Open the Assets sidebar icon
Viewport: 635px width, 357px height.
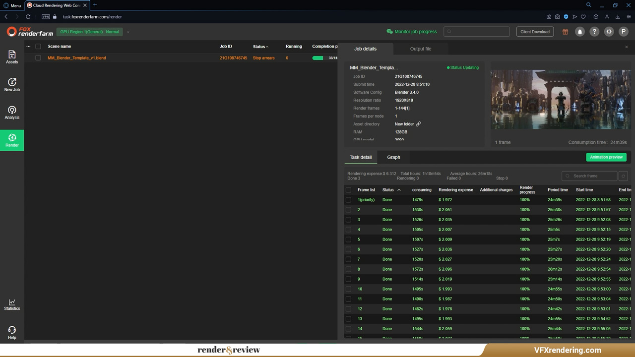[x=12, y=57]
